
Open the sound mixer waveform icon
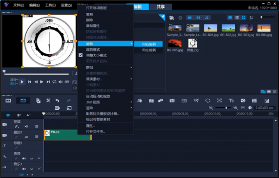click(x=139, y=101)
